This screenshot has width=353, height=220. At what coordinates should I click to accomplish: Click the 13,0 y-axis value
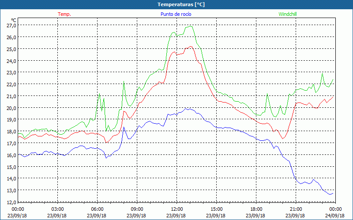tap(11, 191)
